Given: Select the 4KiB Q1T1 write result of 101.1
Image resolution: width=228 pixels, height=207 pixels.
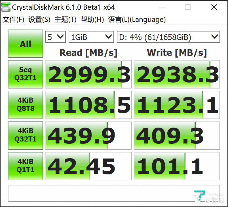Looking at the screenshot, I should coord(177,166).
